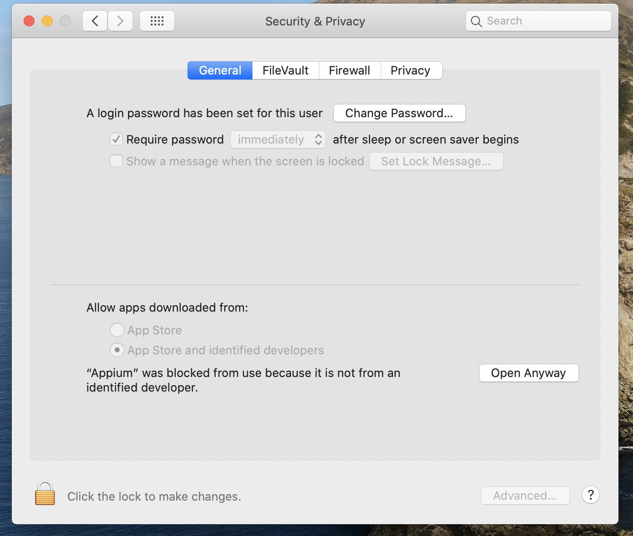Screen dimensions: 633x536
Task: Click the Appium was blocked message text
Action: coord(243,380)
